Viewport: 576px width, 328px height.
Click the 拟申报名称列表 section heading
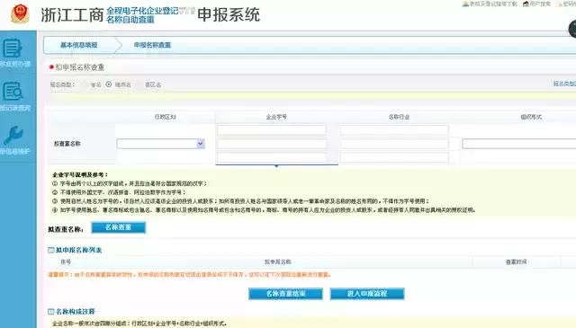pyautogui.click(x=78, y=250)
